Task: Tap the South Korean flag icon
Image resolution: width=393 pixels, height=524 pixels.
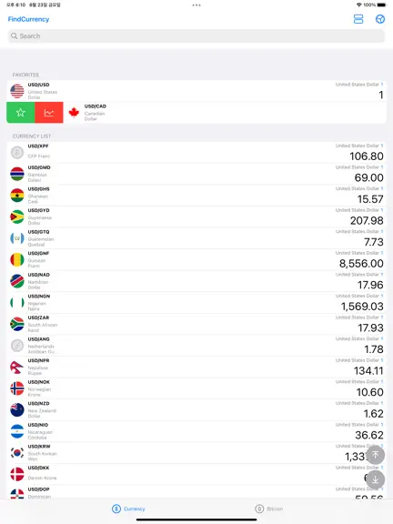Action: 17,453
